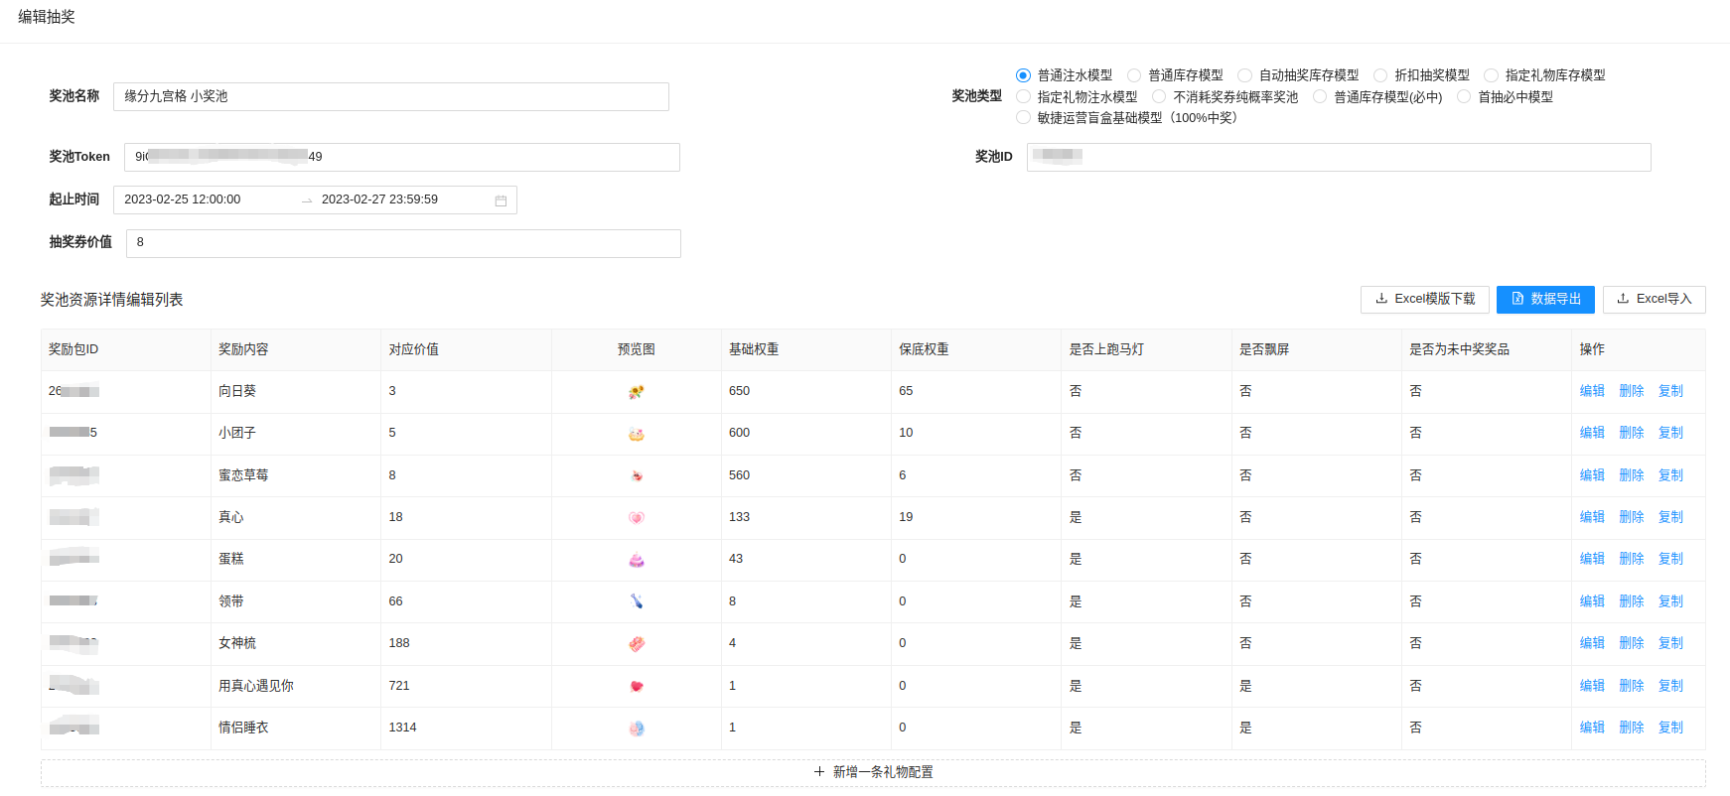The height and width of the screenshot is (796, 1730).
Task: Delete the 蜜恋草莓 reward row
Action: point(1631,475)
